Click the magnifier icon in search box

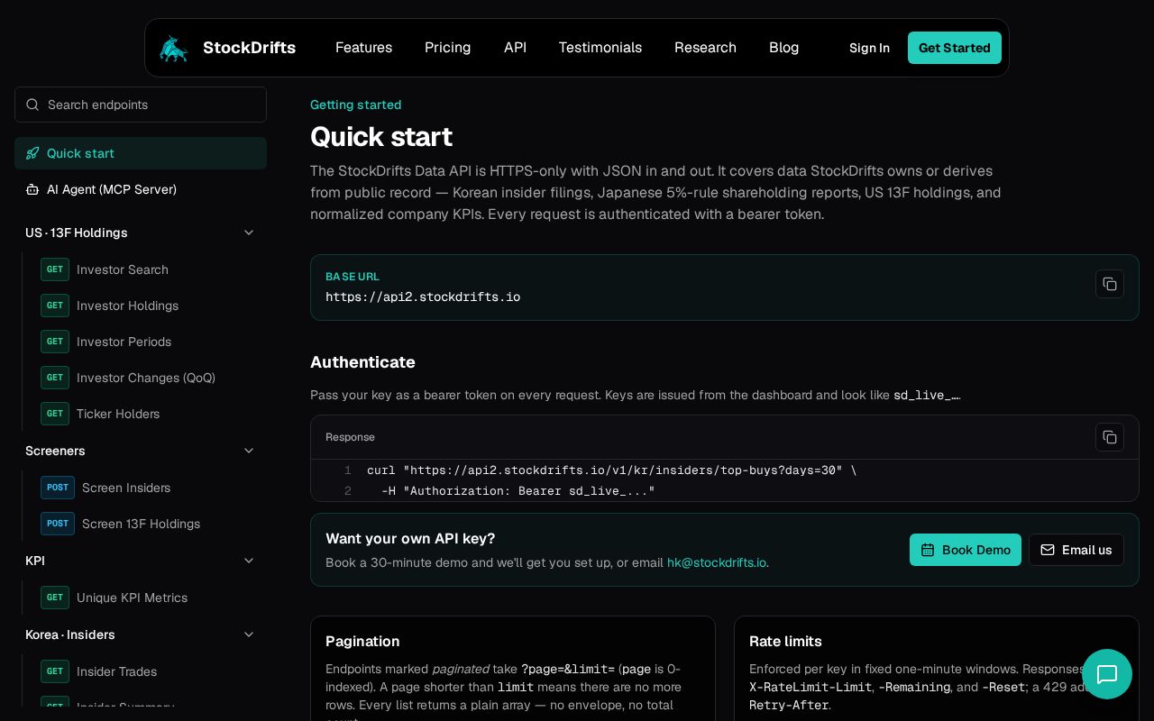(32, 105)
